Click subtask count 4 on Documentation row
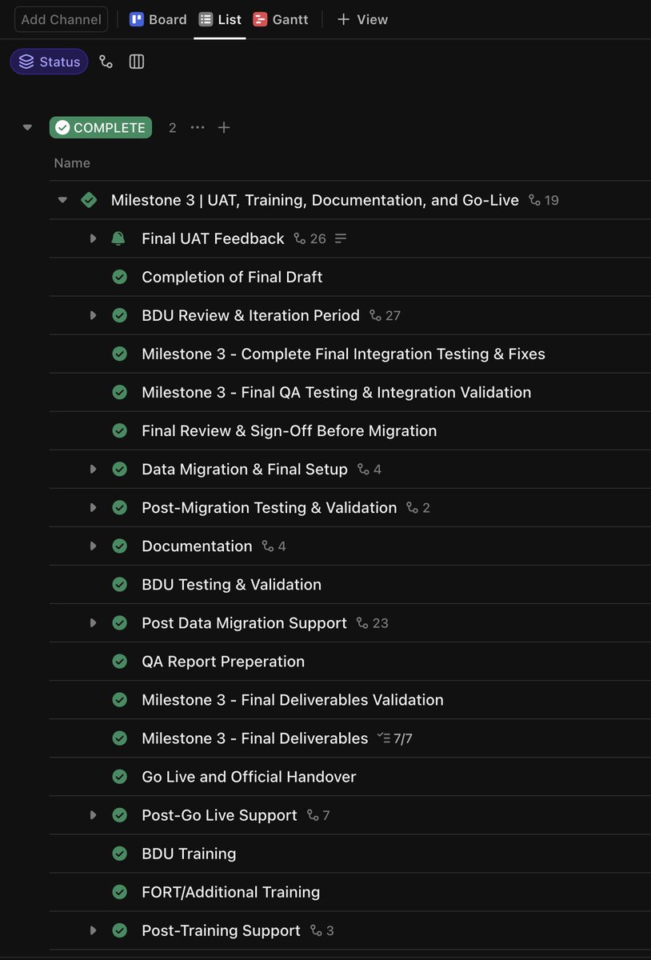651x960 pixels. click(x=274, y=546)
